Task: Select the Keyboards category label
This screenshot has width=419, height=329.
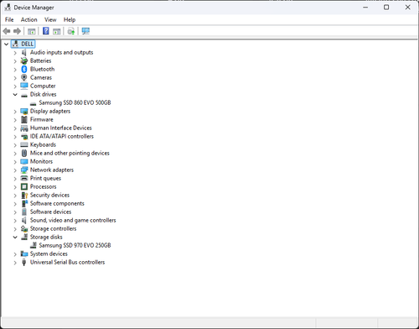Action: tap(43, 144)
